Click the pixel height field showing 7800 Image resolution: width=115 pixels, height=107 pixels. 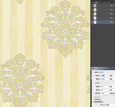click(x=105, y=79)
